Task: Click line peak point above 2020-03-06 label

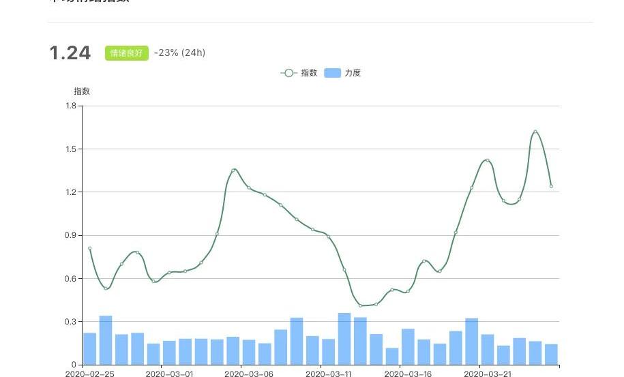Action: [x=233, y=170]
